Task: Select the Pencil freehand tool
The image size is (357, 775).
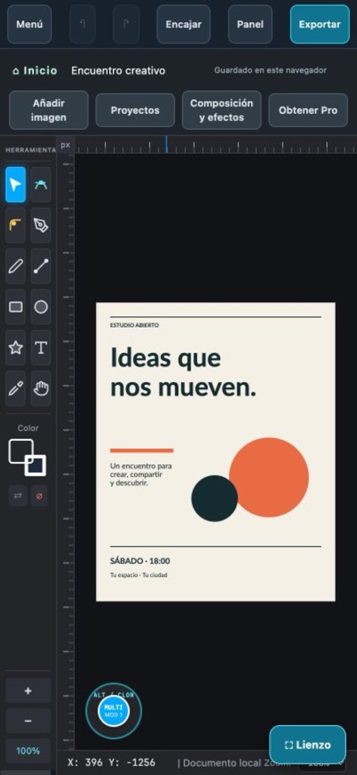Action: [15, 266]
